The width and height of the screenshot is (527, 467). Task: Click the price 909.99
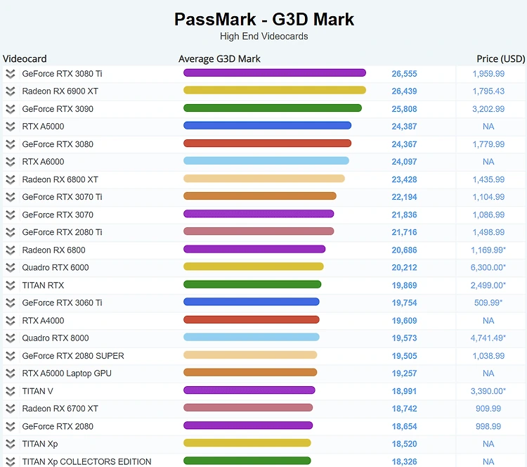click(488, 409)
